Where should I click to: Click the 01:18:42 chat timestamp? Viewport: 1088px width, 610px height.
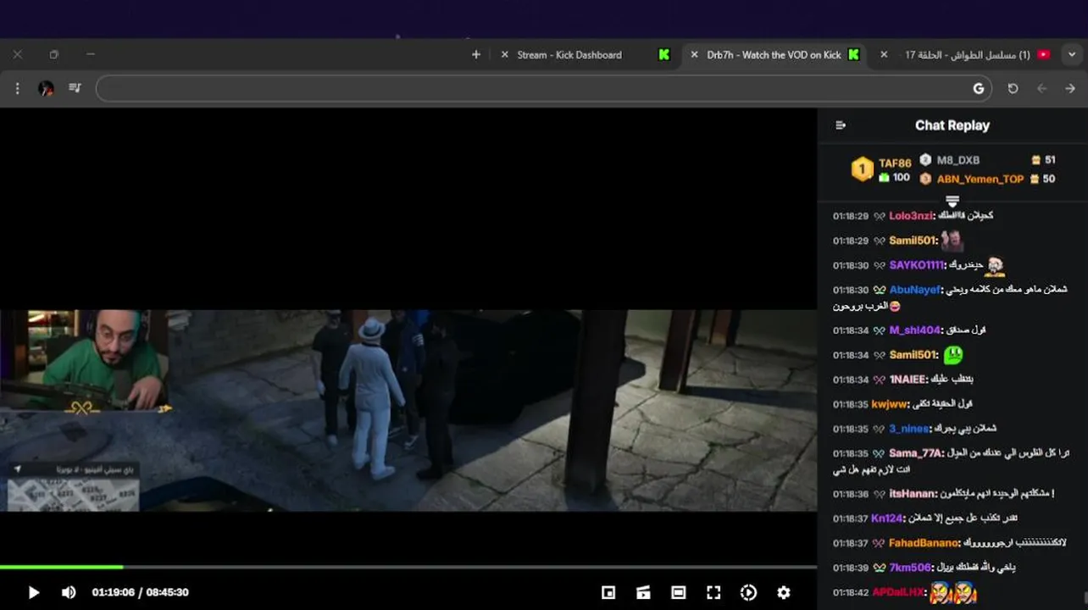(850, 592)
